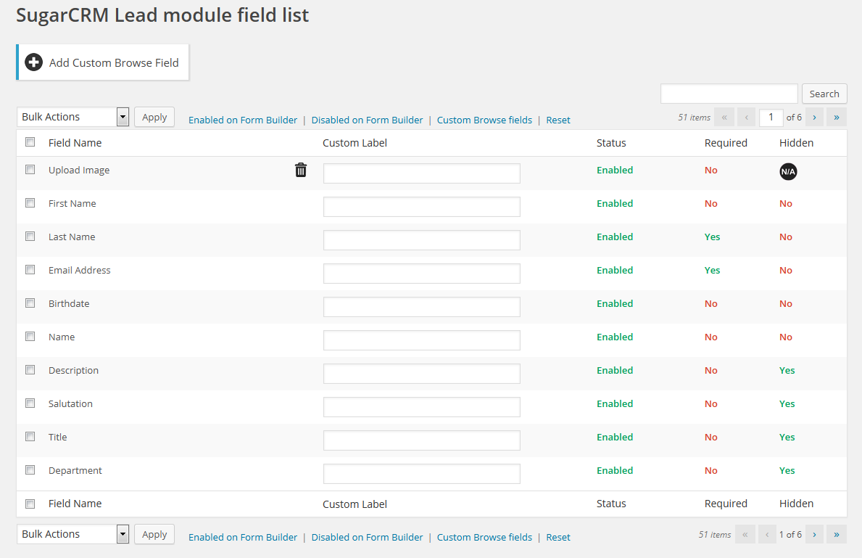Click Custom Label input for Department
Image resolution: width=862 pixels, height=558 pixels.
pyautogui.click(x=422, y=474)
